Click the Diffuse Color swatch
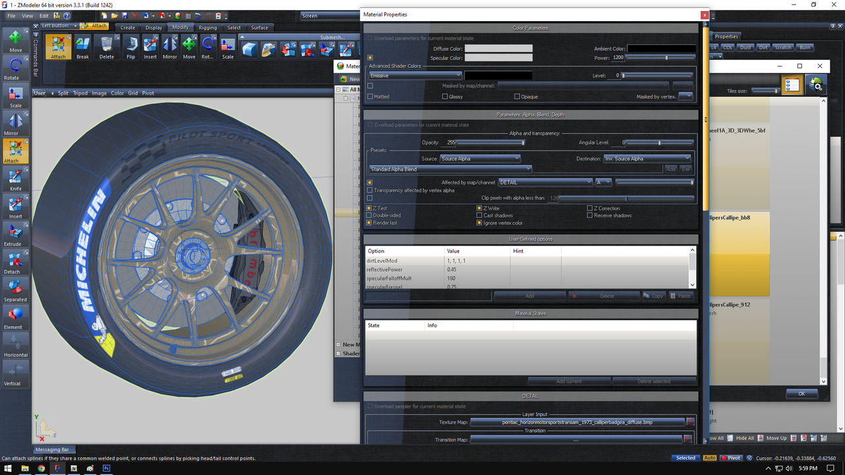 click(x=498, y=49)
